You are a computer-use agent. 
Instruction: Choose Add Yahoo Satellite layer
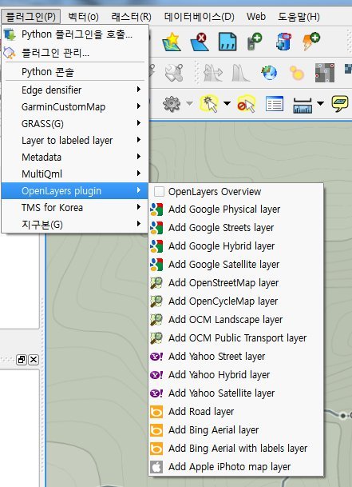[236, 393]
